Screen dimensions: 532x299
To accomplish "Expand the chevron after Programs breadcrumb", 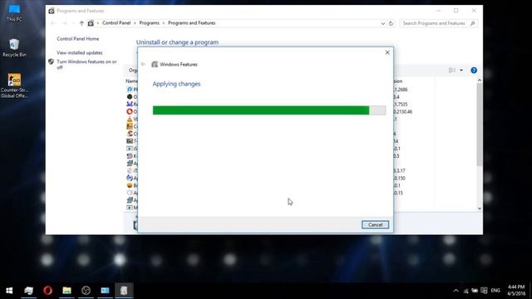I will point(164,23).
